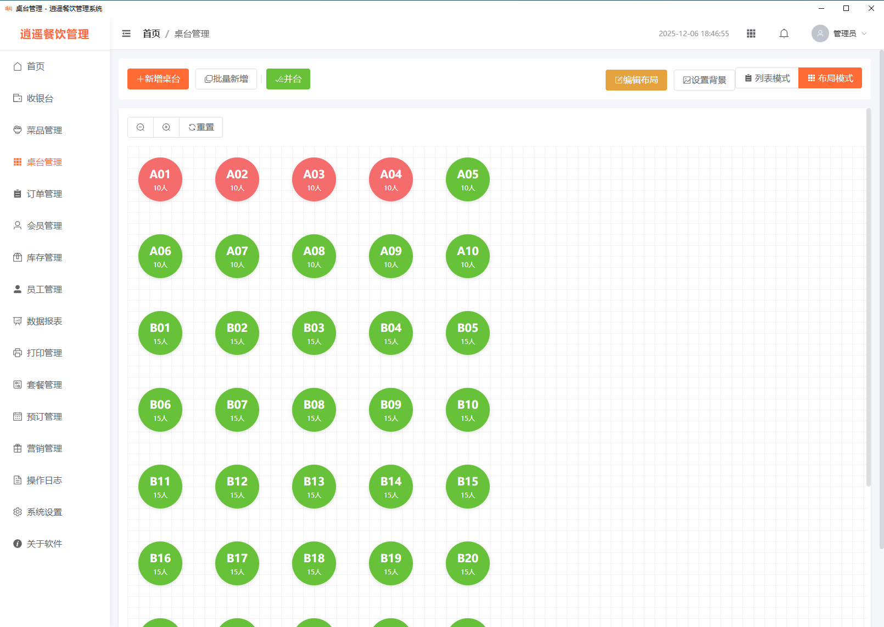The image size is (884, 627).
Task: Open the apps grid icon in header
Action: (x=751, y=33)
